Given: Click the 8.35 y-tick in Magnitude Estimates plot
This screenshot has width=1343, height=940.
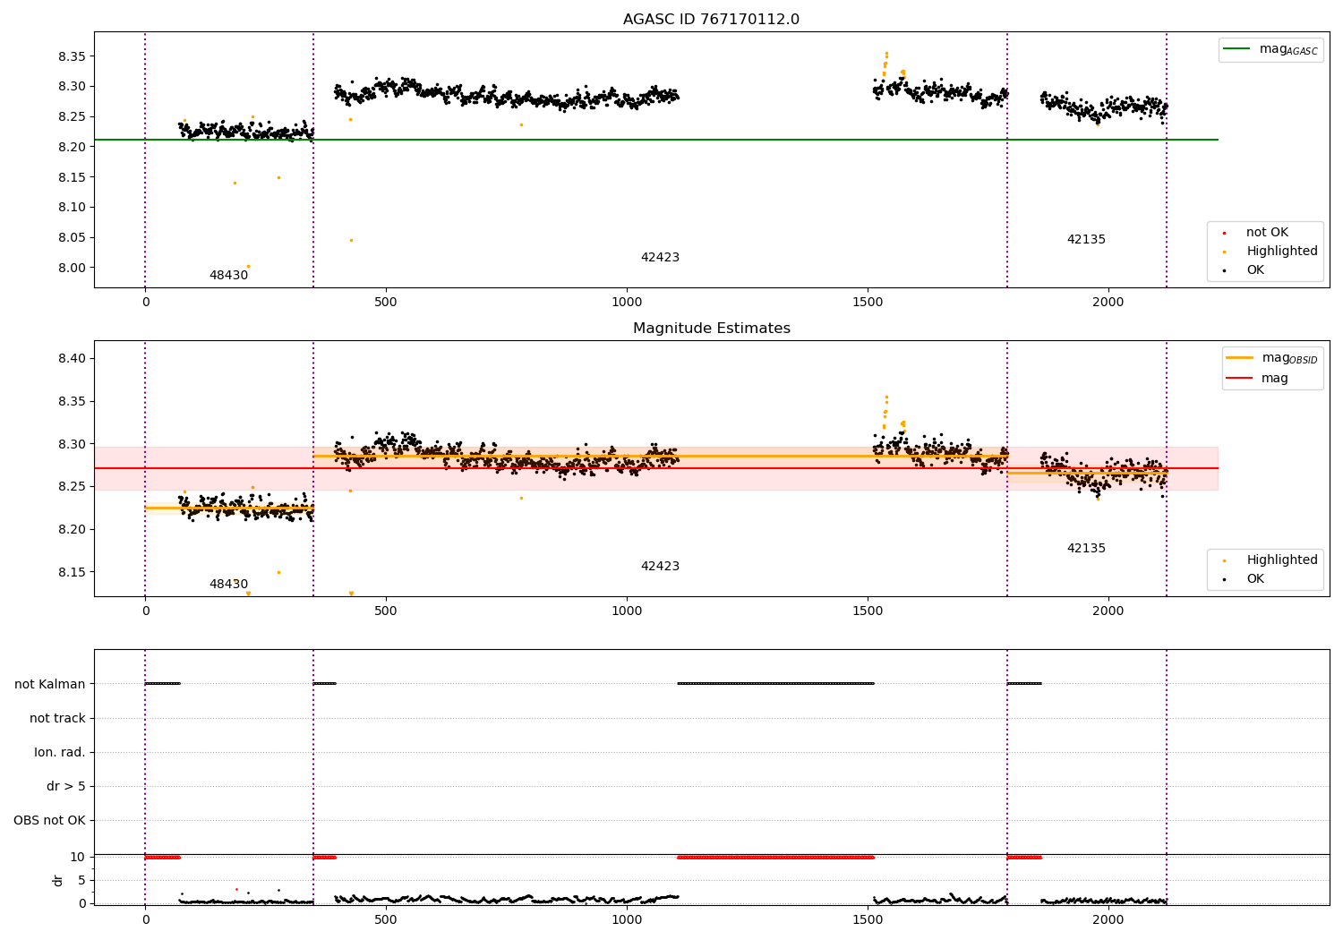Looking at the screenshot, I should [72, 401].
